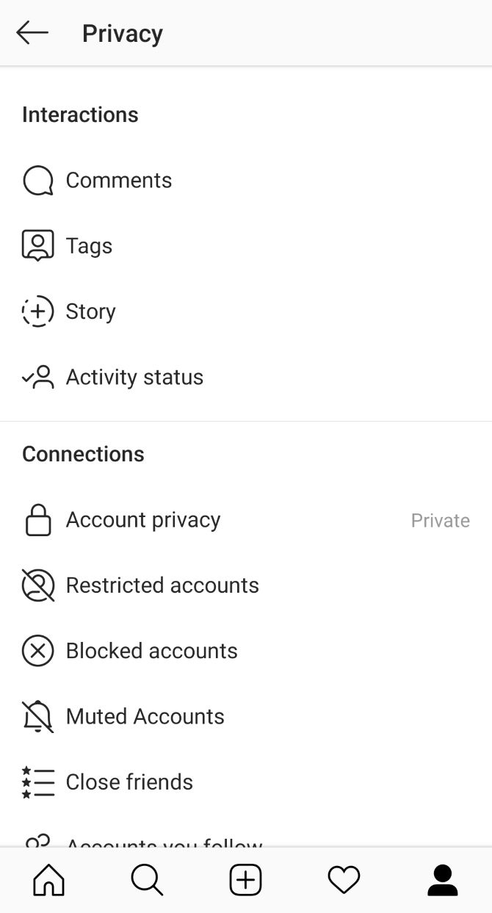Open notifications via the heart icon
492x913 pixels.
click(x=344, y=879)
